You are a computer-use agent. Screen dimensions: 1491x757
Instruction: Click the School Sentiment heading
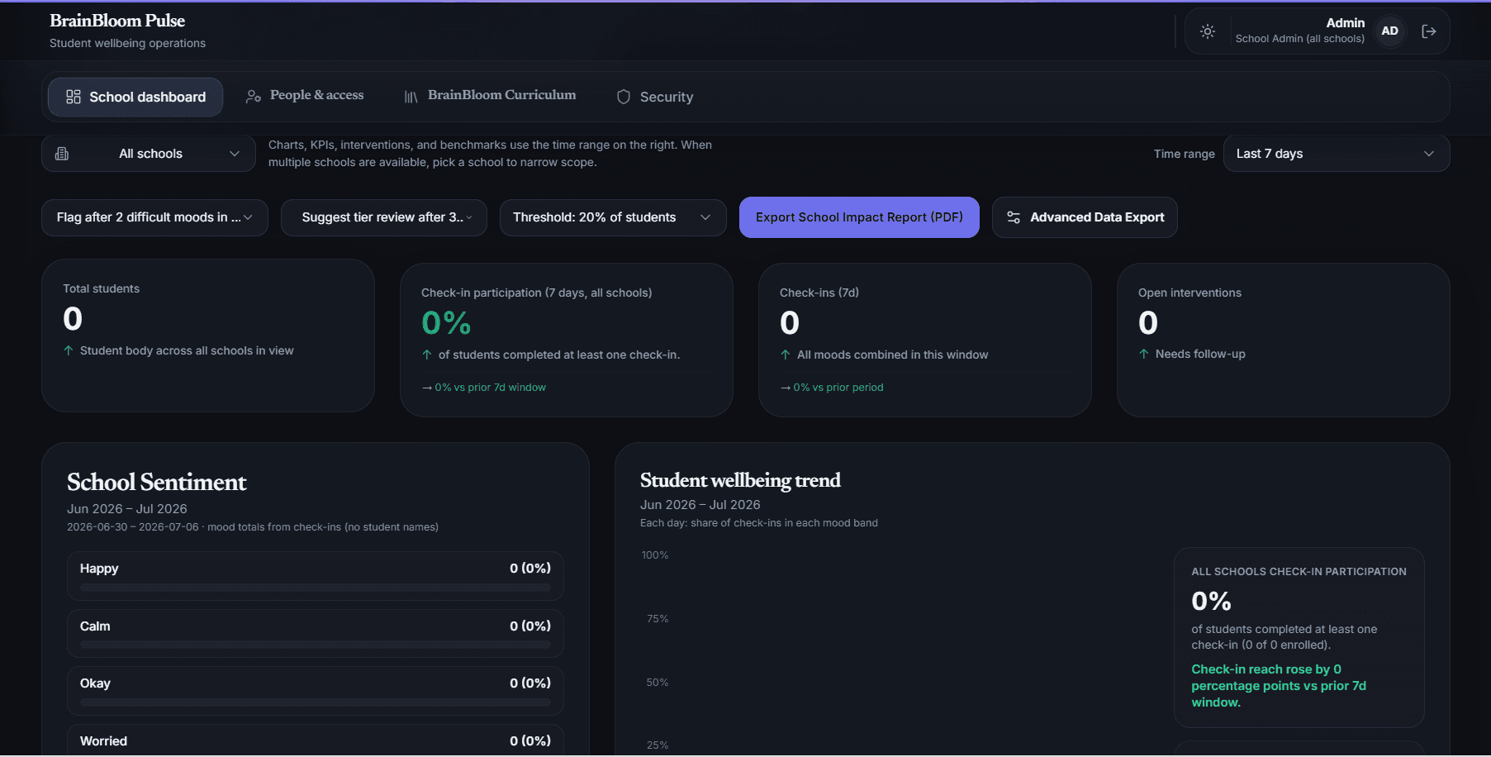[x=156, y=482]
